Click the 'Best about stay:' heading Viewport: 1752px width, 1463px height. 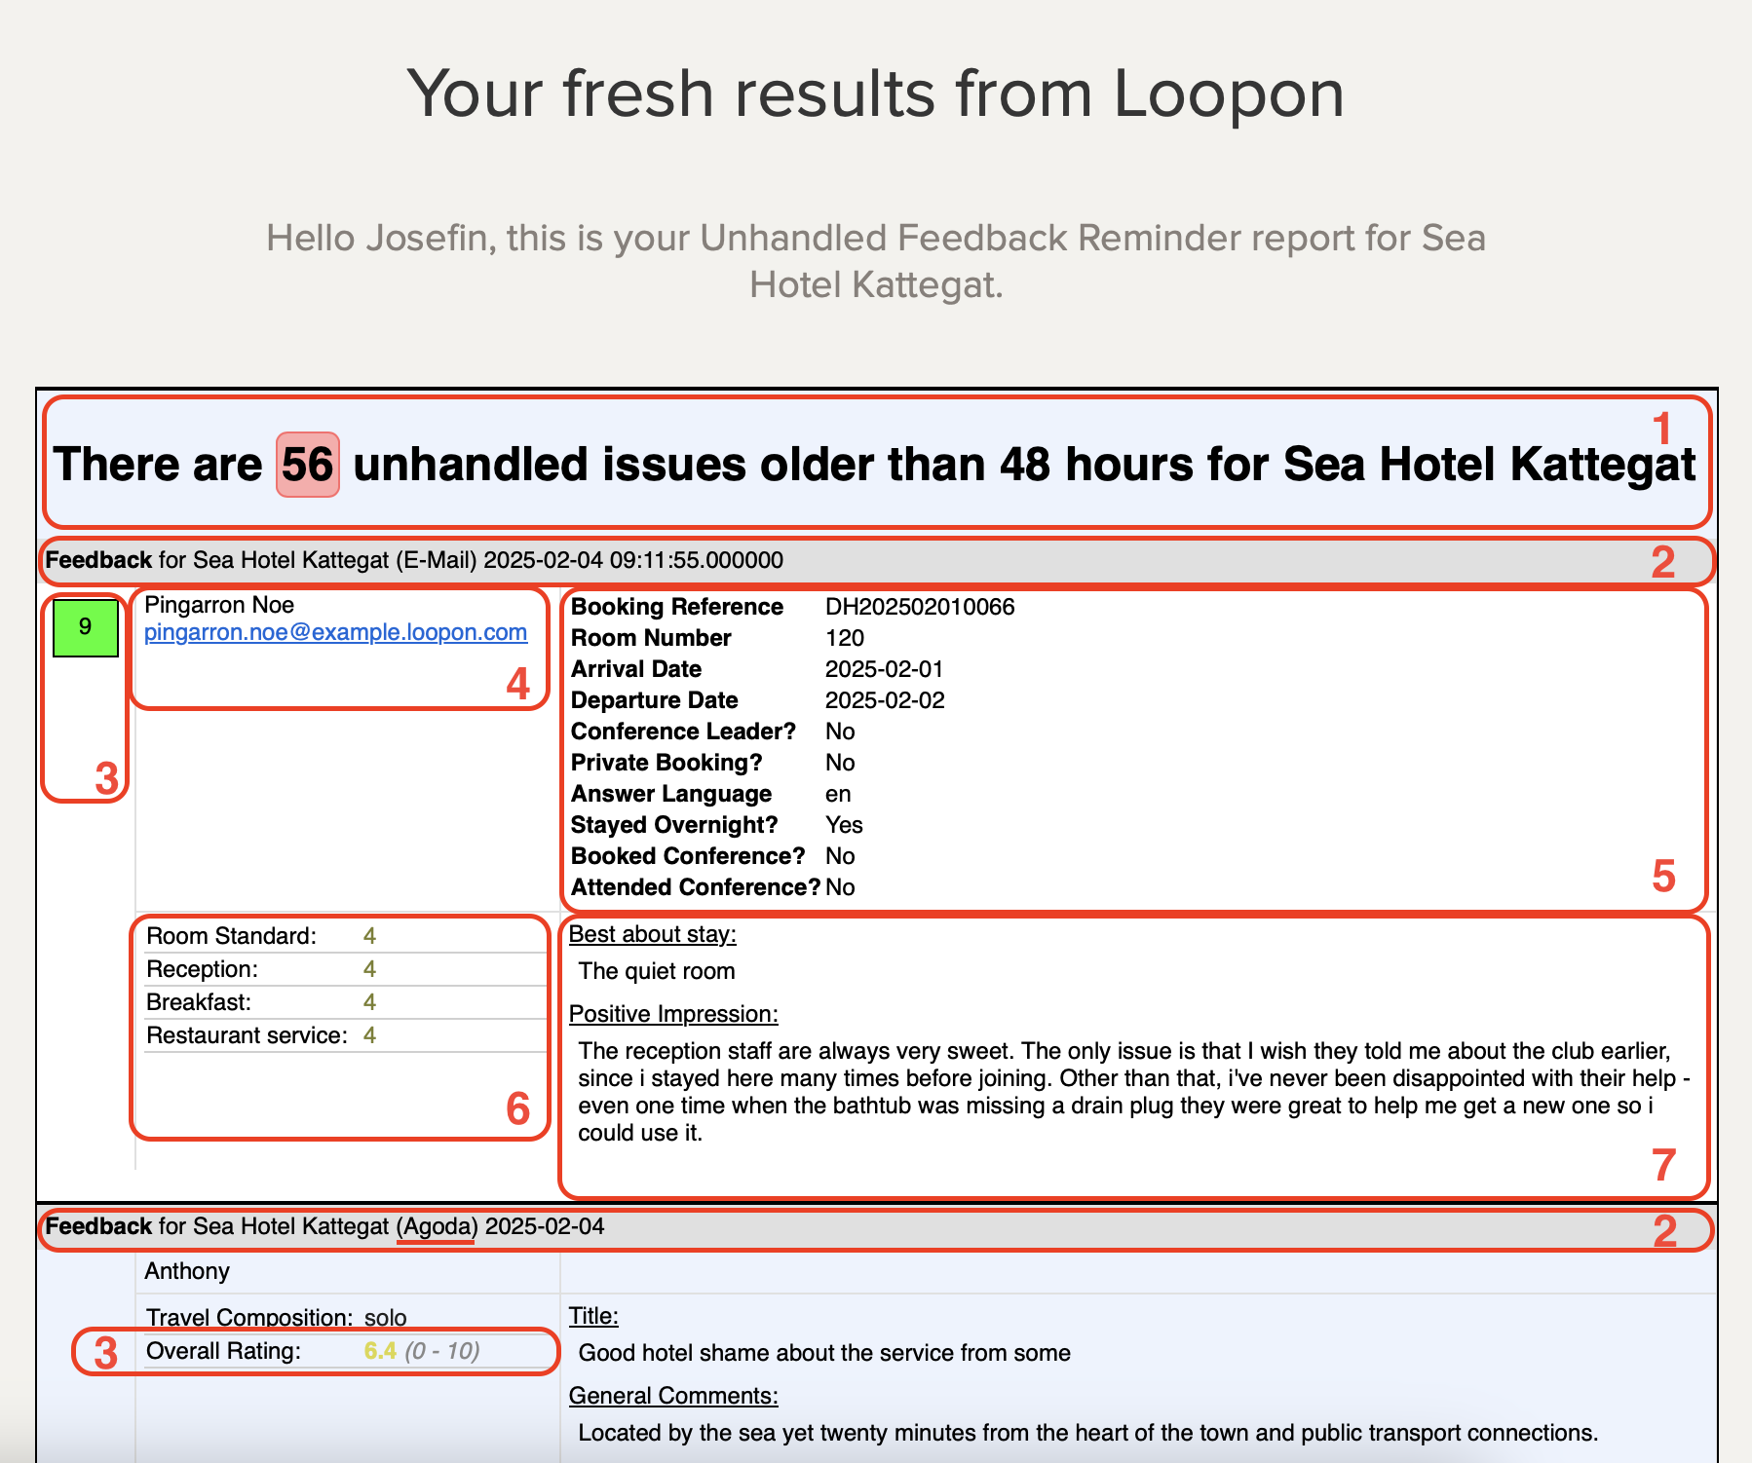[652, 934]
